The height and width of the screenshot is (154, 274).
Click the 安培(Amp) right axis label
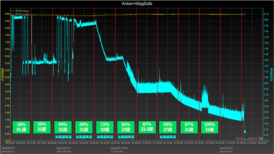coord(271,75)
